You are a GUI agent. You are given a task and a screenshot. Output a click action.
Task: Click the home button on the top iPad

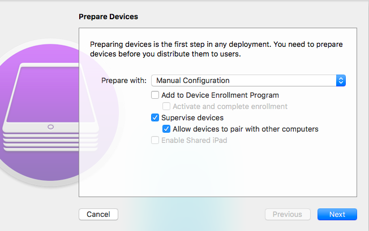click(52, 127)
